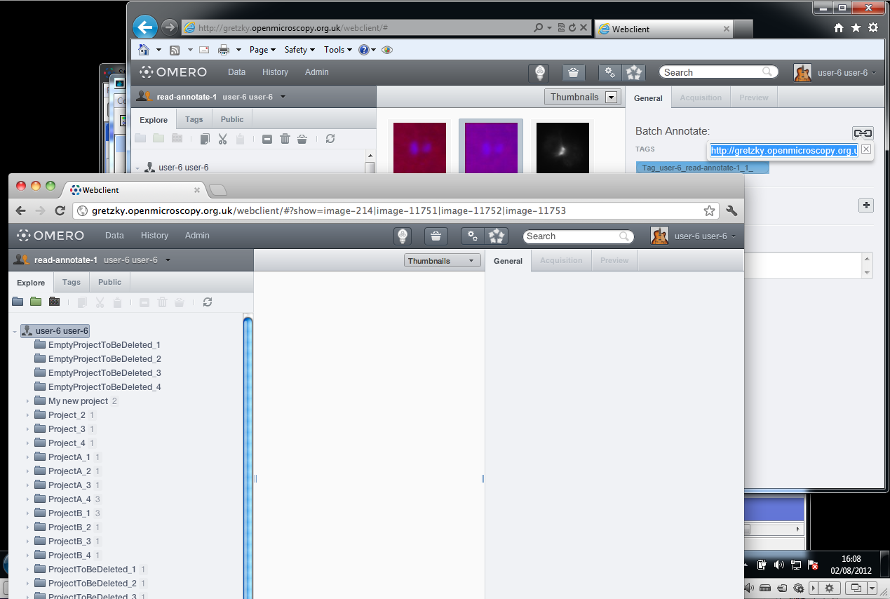The image size is (890, 599).
Task: Expand the ProjectB_1 tree node
Action: point(27,513)
